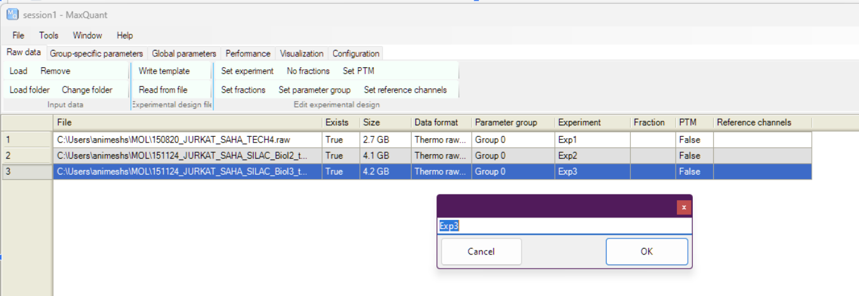Switch to the Performance tab
The height and width of the screenshot is (296, 859).
click(x=248, y=54)
